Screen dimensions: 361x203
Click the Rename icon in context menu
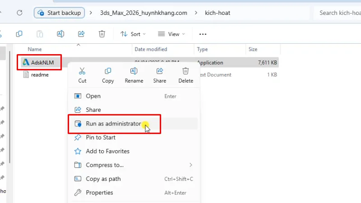[x=134, y=71]
